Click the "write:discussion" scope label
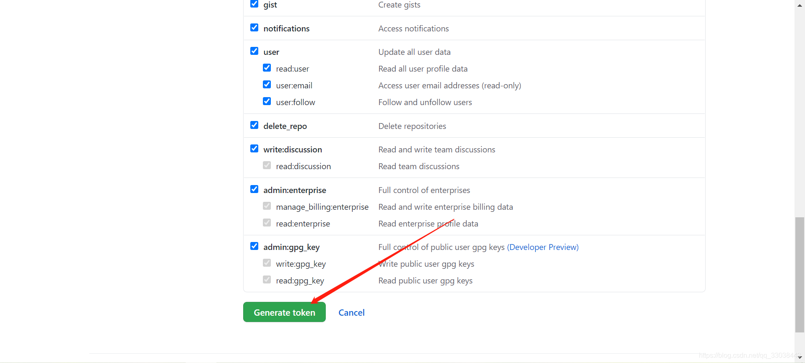Image resolution: width=805 pixels, height=363 pixels. (x=293, y=149)
